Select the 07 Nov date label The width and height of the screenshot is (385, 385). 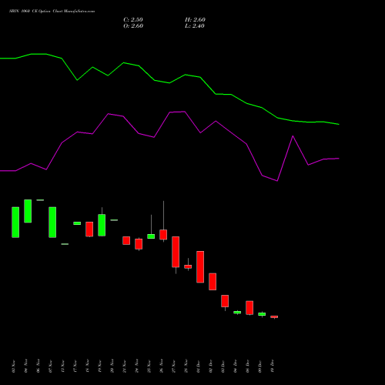(x=51, y=366)
